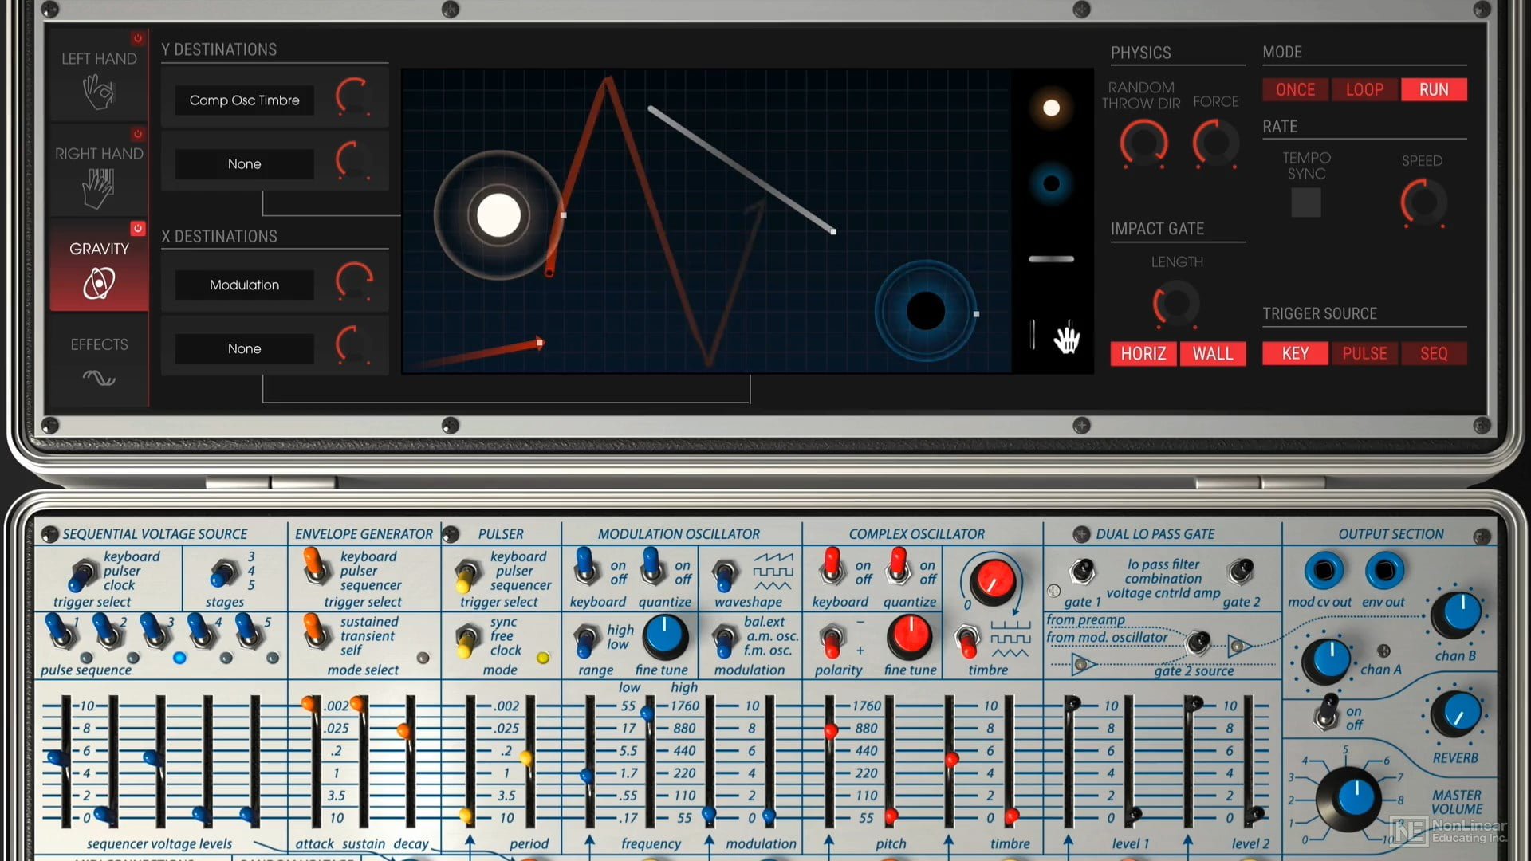
Task: Select Modulation X destination dropdown
Action: (x=244, y=284)
